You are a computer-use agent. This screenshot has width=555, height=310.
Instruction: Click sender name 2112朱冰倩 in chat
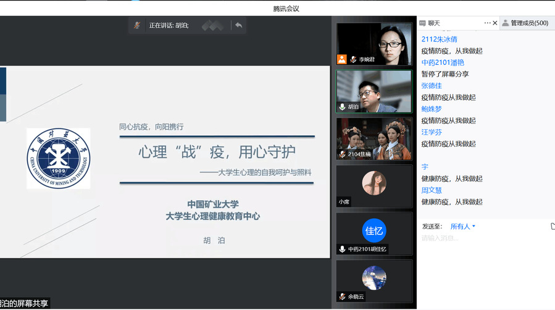(439, 39)
